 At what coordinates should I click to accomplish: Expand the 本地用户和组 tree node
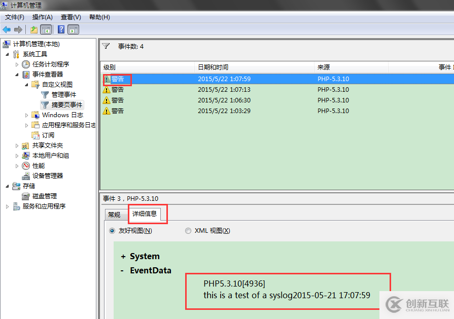pos(17,156)
